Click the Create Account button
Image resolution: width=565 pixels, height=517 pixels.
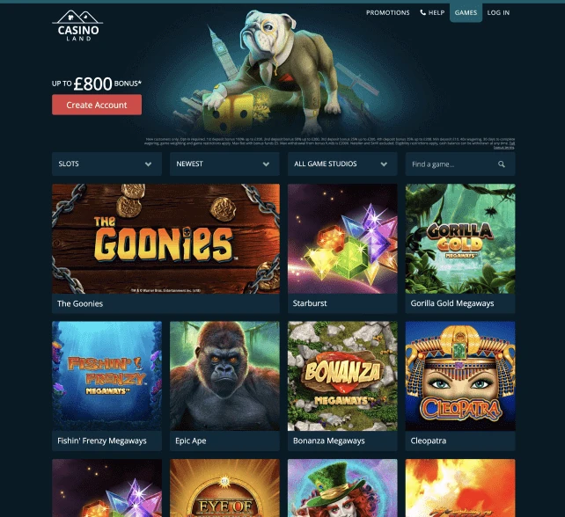(x=97, y=105)
